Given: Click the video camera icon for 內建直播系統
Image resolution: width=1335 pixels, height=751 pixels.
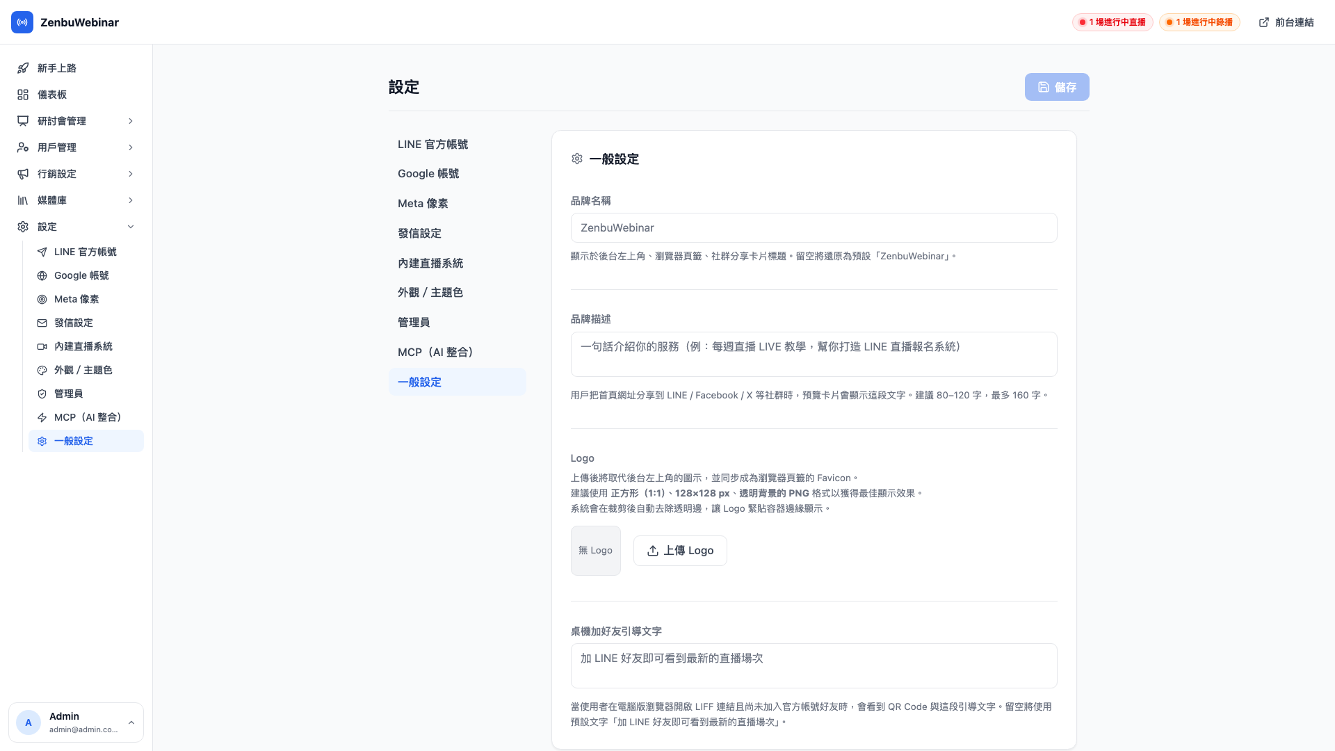Looking at the screenshot, I should (x=42, y=346).
